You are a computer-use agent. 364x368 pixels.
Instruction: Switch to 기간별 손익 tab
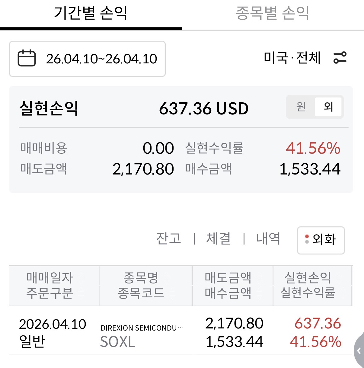[x=91, y=14]
